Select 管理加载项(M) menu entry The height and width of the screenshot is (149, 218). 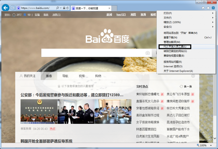pyautogui.click(x=186, y=42)
